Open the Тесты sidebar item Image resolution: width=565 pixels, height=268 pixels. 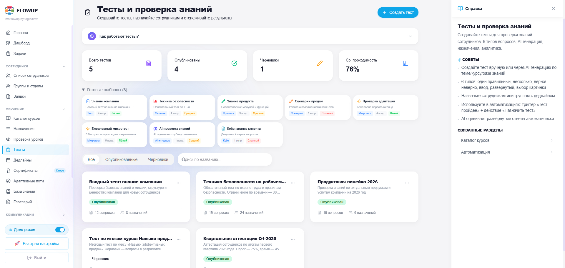pos(36,150)
